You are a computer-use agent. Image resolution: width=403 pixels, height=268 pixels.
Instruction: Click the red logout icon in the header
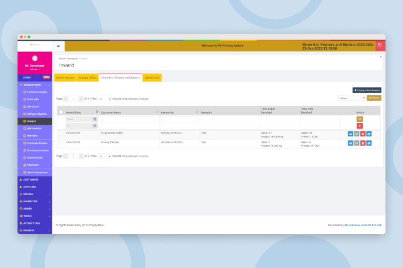click(380, 45)
